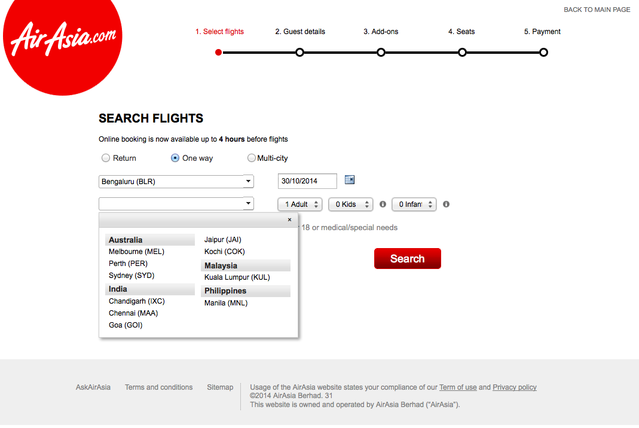The image size is (639, 428).
Task: Open the calendar date picker icon
Action: tap(350, 180)
